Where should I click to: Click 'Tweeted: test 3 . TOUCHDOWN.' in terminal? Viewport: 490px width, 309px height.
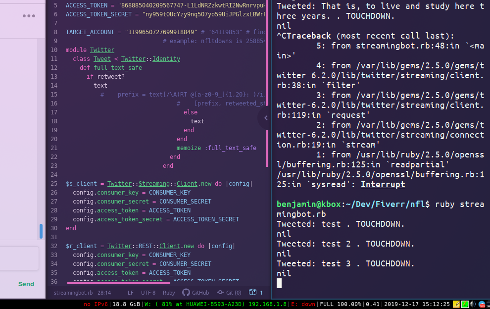pyautogui.click(x=345, y=263)
